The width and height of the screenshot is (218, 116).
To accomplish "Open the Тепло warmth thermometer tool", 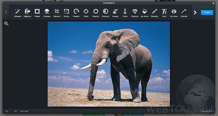I will 125,13.
